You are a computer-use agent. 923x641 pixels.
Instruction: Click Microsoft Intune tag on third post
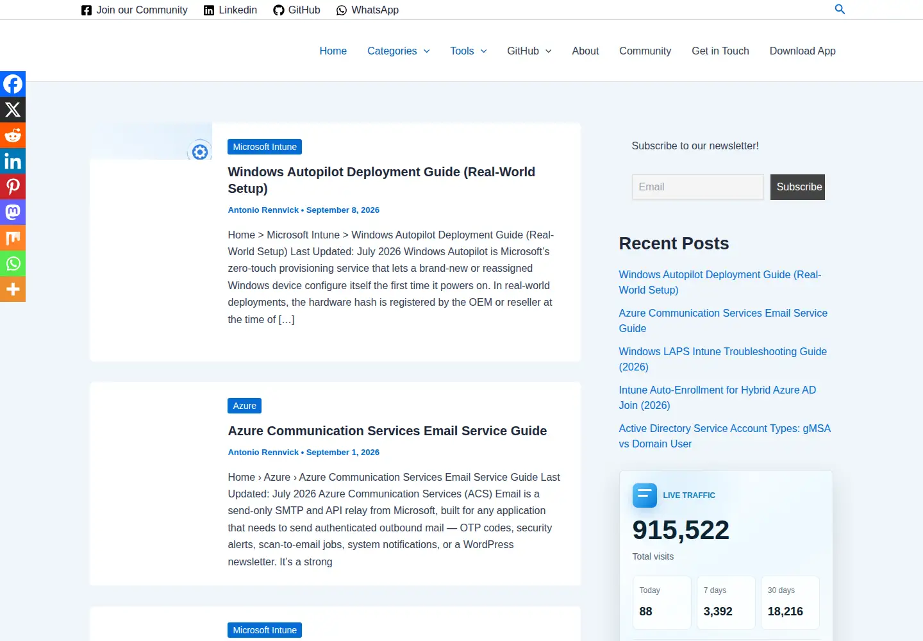click(265, 630)
